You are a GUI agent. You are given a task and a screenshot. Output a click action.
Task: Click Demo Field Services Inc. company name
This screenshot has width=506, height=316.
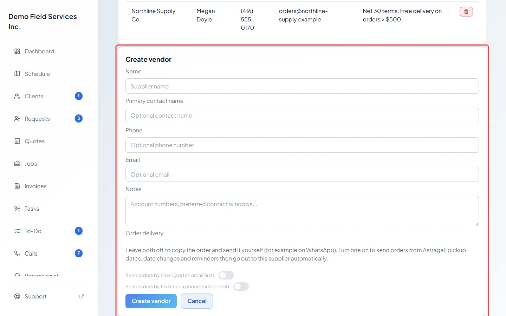tap(43, 21)
